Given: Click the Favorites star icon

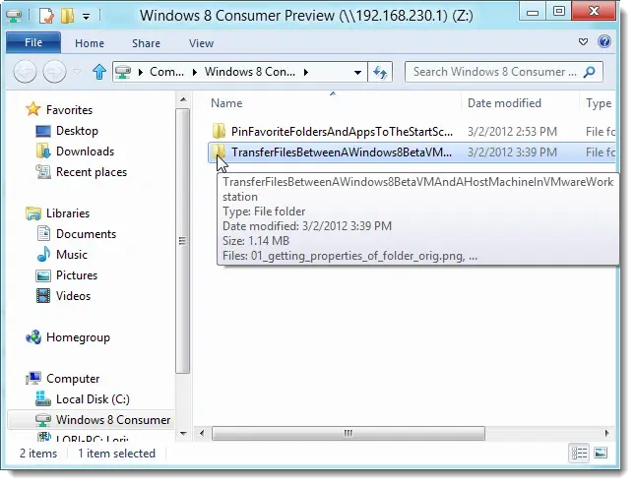Looking at the screenshot, I should (x=32, y=109).
